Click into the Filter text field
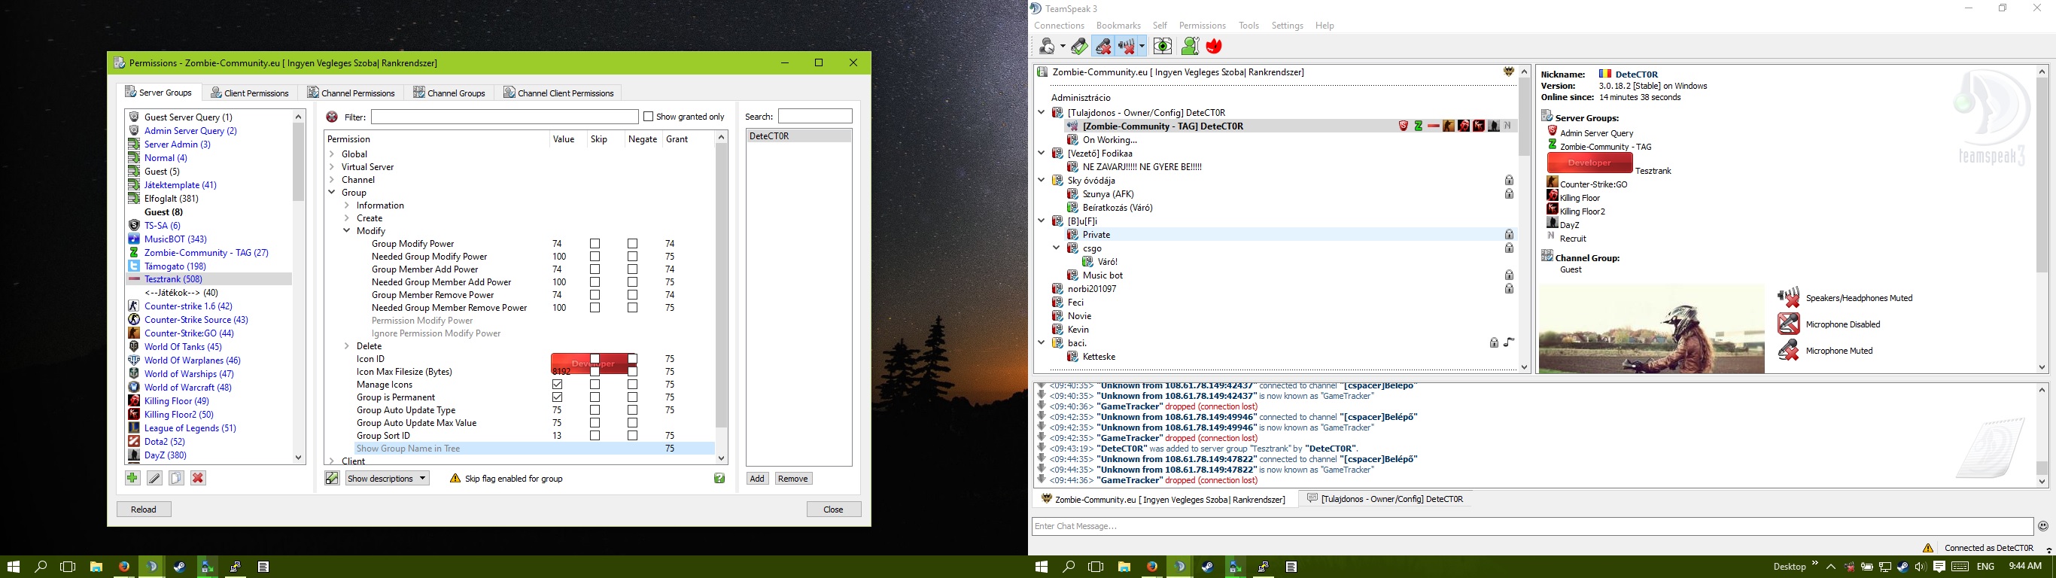The height and width of the screenshot is (578, 2056). [x=504, y=117]
